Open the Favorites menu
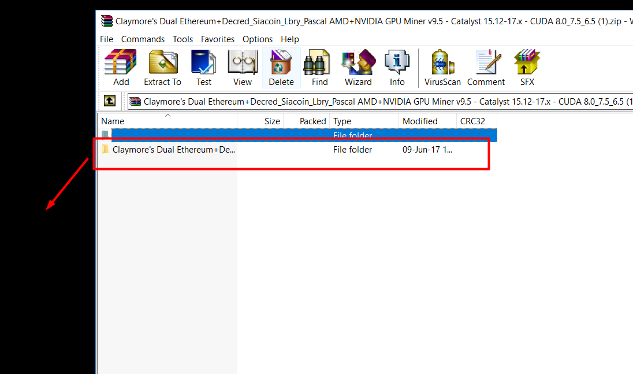 [218, 39]
